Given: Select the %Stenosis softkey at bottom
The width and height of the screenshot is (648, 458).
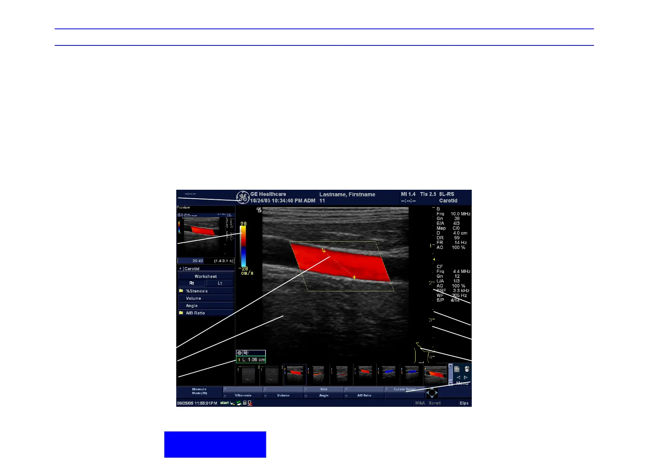Looking at the screenshot, I should [243, 395].
